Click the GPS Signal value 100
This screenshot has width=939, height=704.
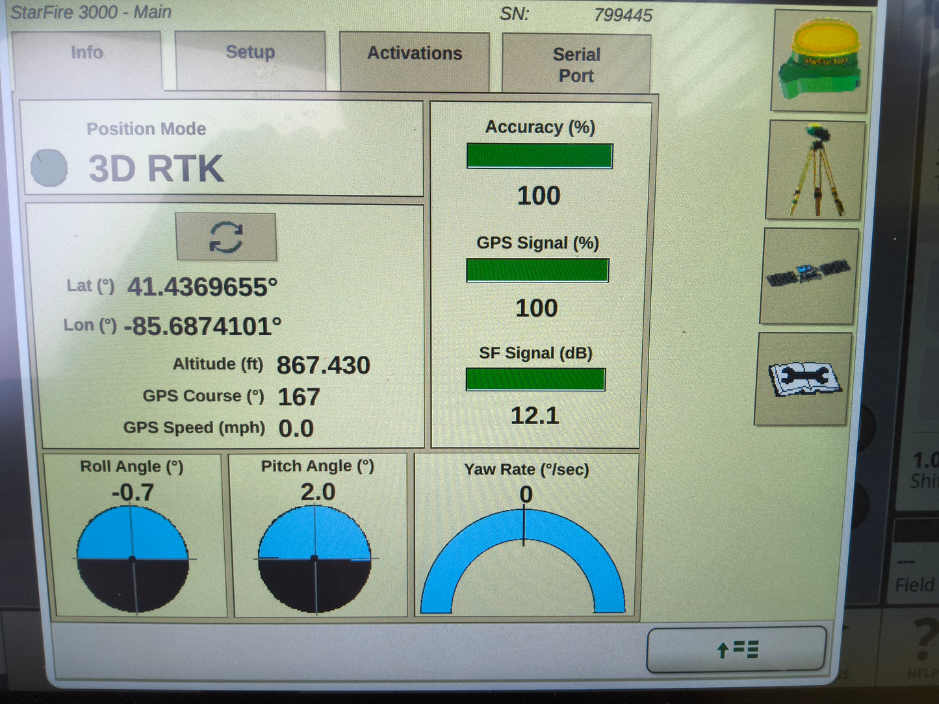coord(537,308)
